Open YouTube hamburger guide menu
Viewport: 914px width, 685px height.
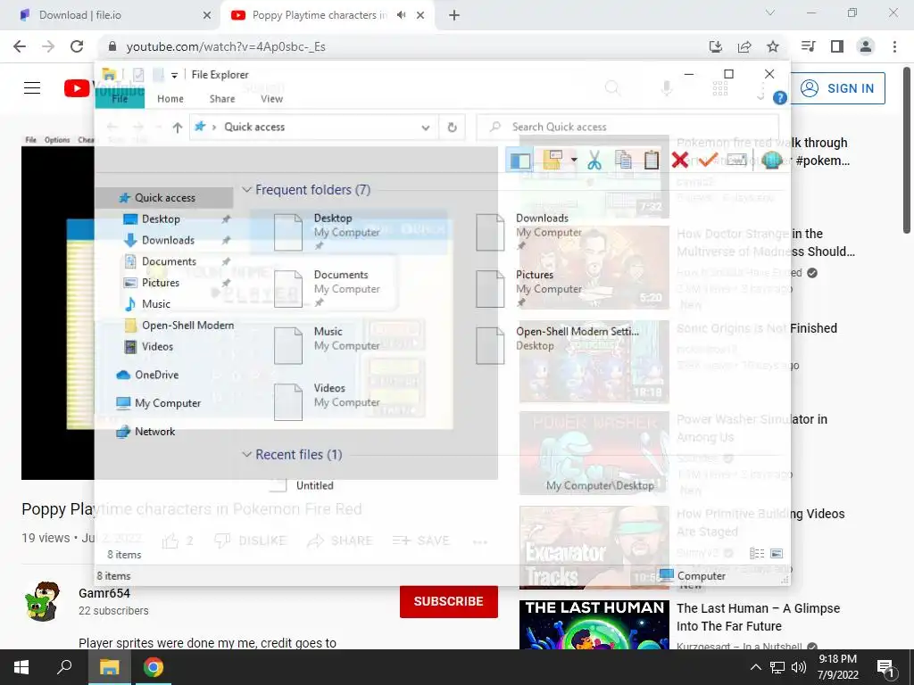click(x=32, y=88)
